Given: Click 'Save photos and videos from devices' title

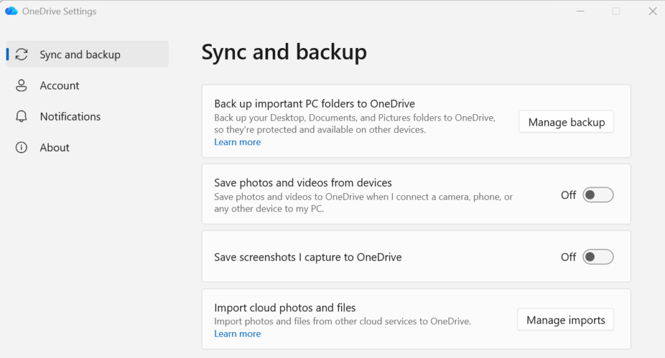Looking at the screenshot, I should [303, 183].
